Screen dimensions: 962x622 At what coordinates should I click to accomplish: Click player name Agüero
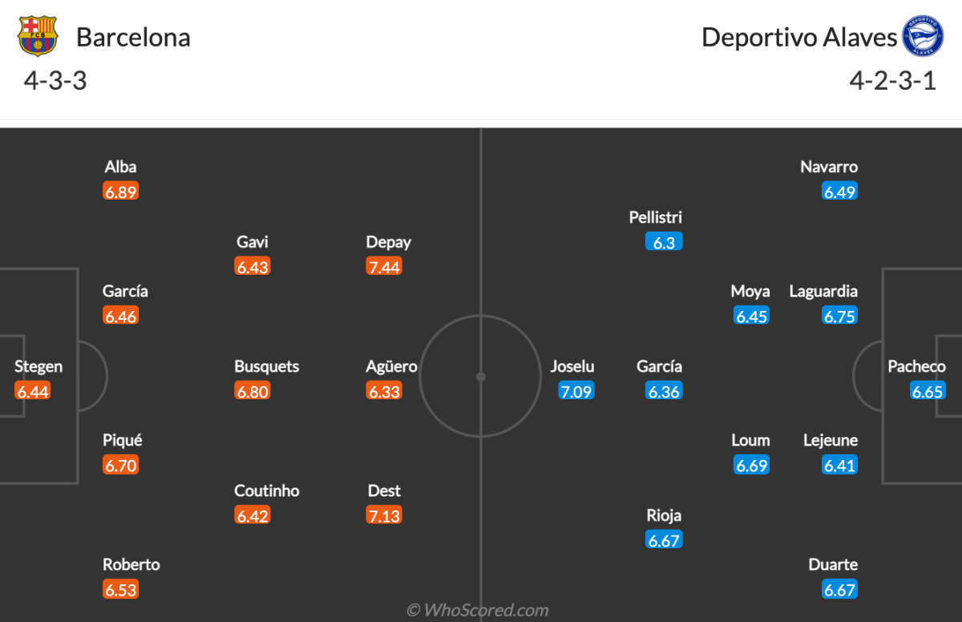tap(392, 366)
